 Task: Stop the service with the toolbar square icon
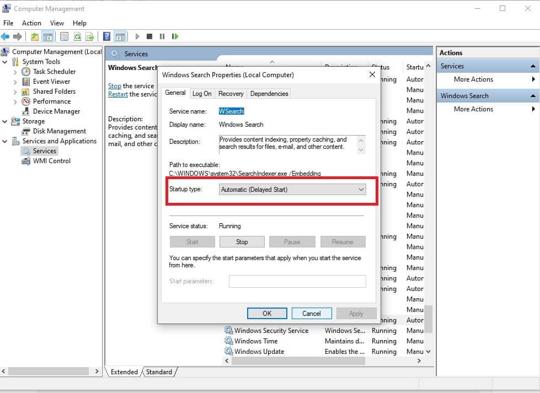(x=149, y=36)
